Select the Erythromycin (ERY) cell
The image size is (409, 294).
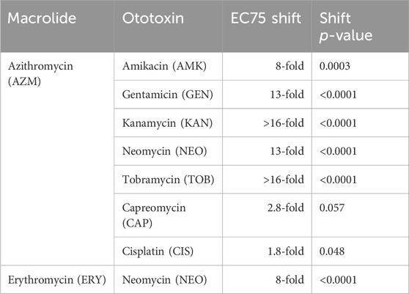click(57, 279)
